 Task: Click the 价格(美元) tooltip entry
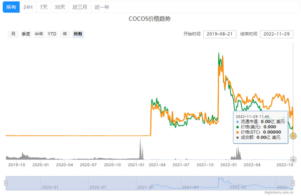256,127
